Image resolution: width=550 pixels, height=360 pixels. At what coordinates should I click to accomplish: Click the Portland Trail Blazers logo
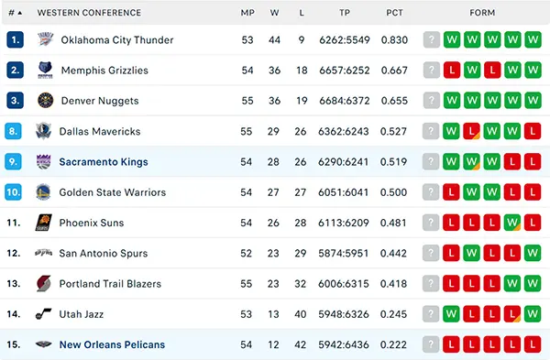point(43,283)
